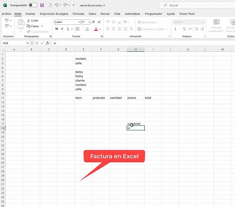The height and width of the screenshot is (207, 235).
Task: Click the accounting $ format icon
Action: point(175,29)
